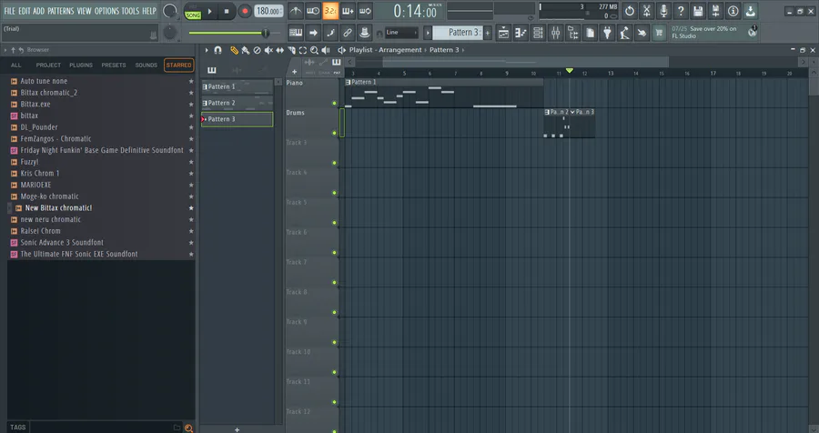Viewport: 819px width, 433px height.
Task: Open the OPTIONS menu
Action: point(106,11)
